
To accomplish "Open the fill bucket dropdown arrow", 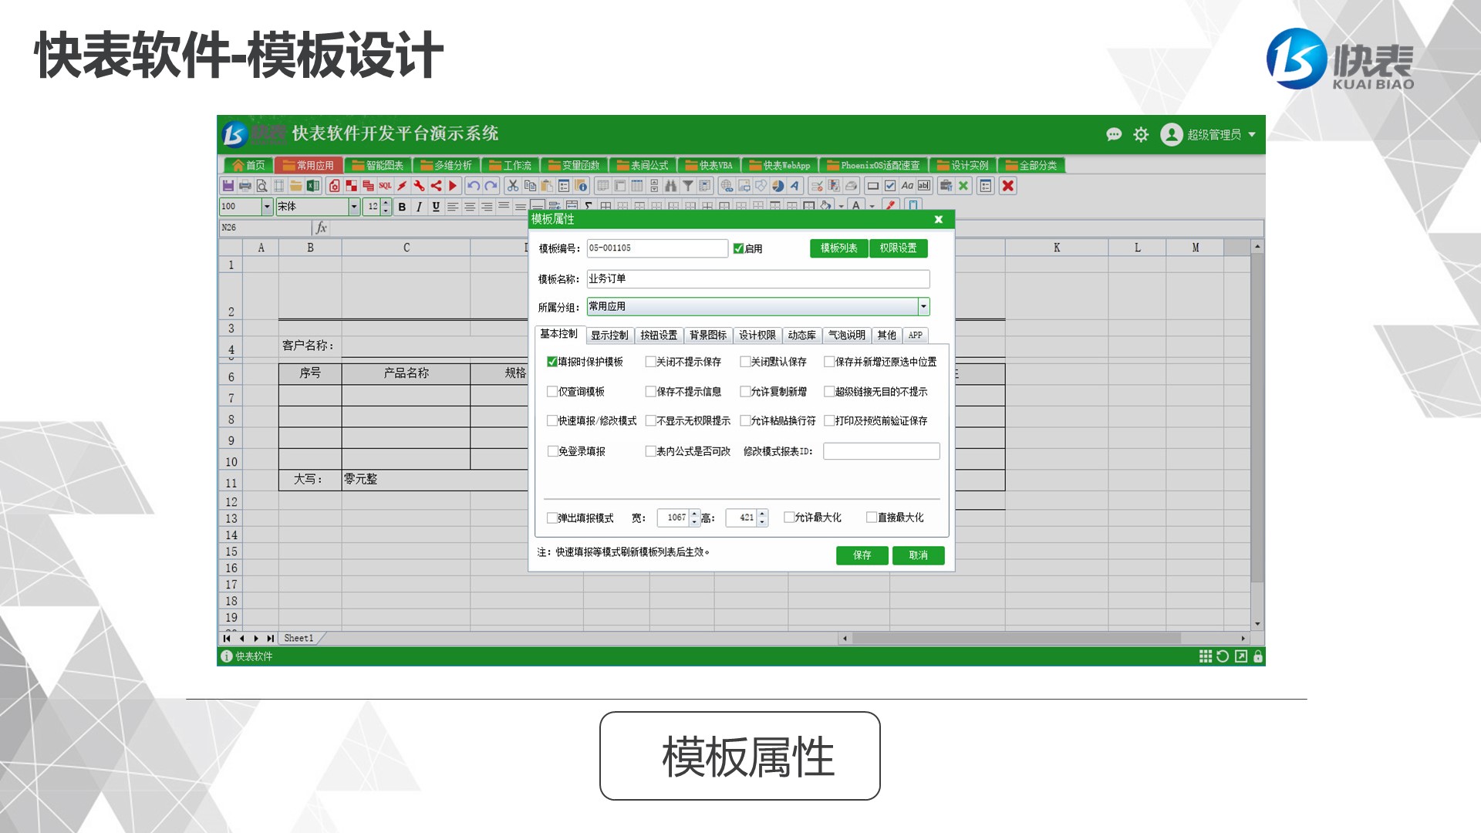I will pos(842,207).
